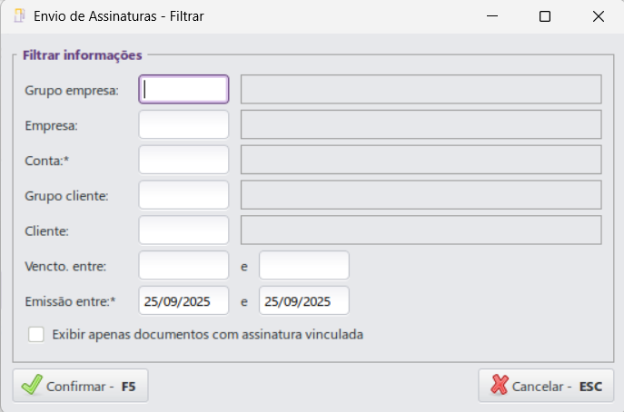624x412 pixels.
Task: Click the red X Cancelar icon
Action: tap(499, 386)
